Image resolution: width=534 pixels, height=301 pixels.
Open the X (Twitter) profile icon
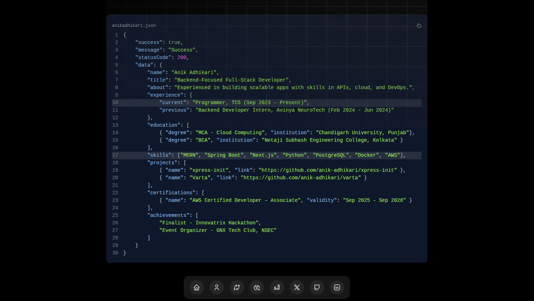297,287
